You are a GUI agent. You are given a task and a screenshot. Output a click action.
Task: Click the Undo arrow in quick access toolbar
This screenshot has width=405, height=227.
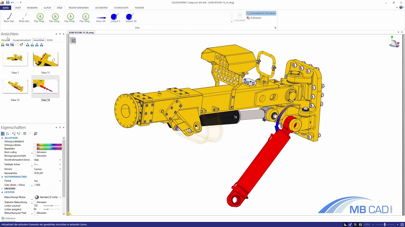click(12, 3)
